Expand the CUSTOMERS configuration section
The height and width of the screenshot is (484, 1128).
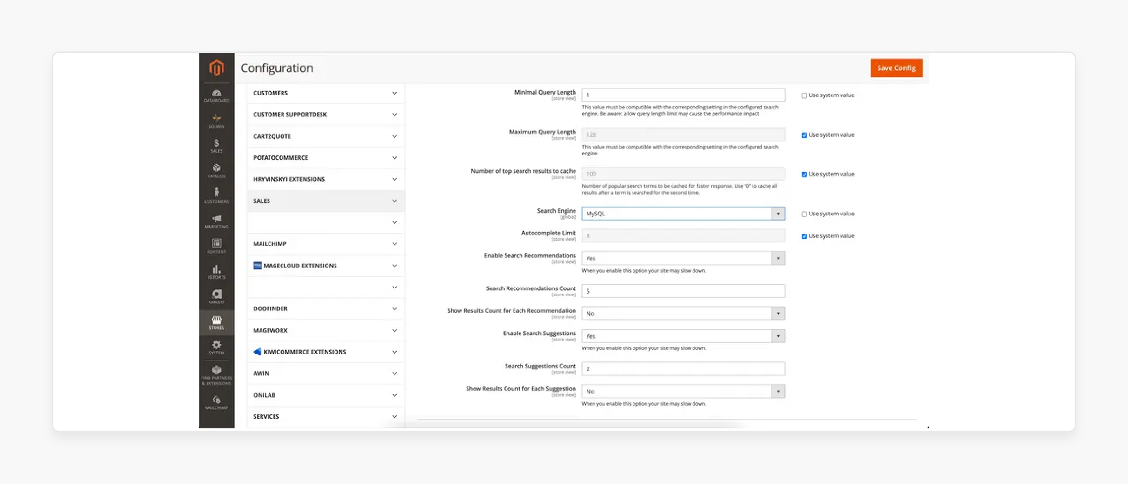point(326,93)
